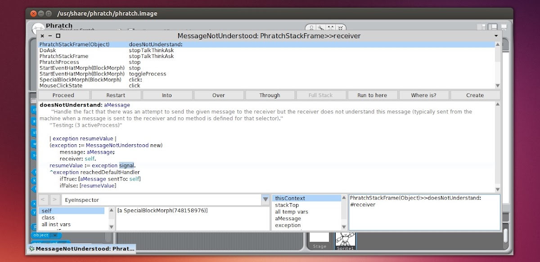
Task: Click context list scroll-up arrow
Action: tap(344, 198)
